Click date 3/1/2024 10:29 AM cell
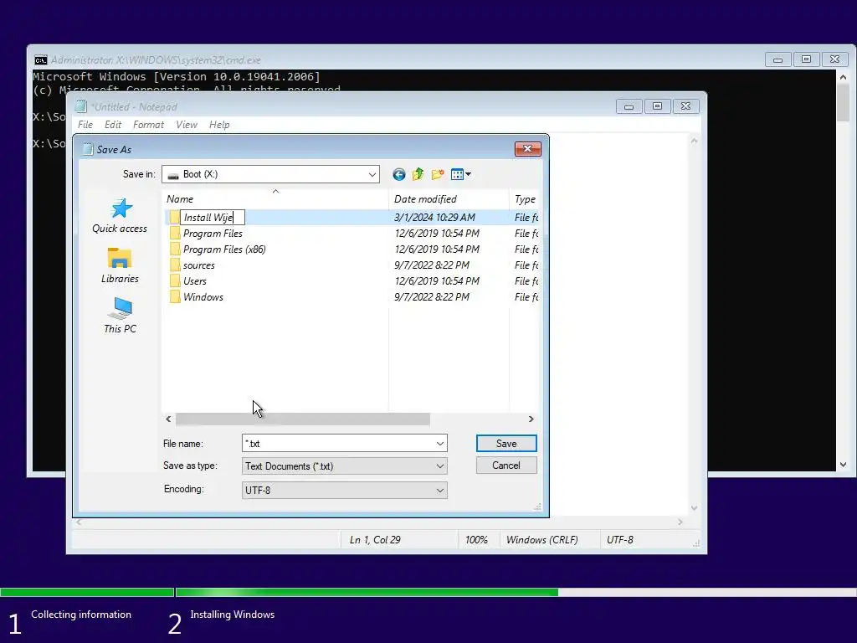 click(x=434, y=218)
